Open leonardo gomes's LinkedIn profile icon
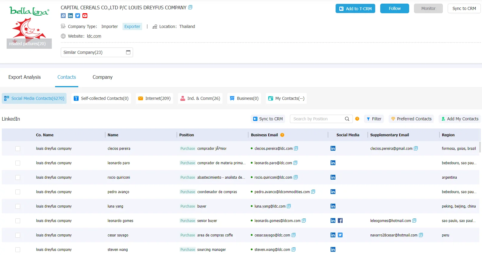 tap(333, 221)
